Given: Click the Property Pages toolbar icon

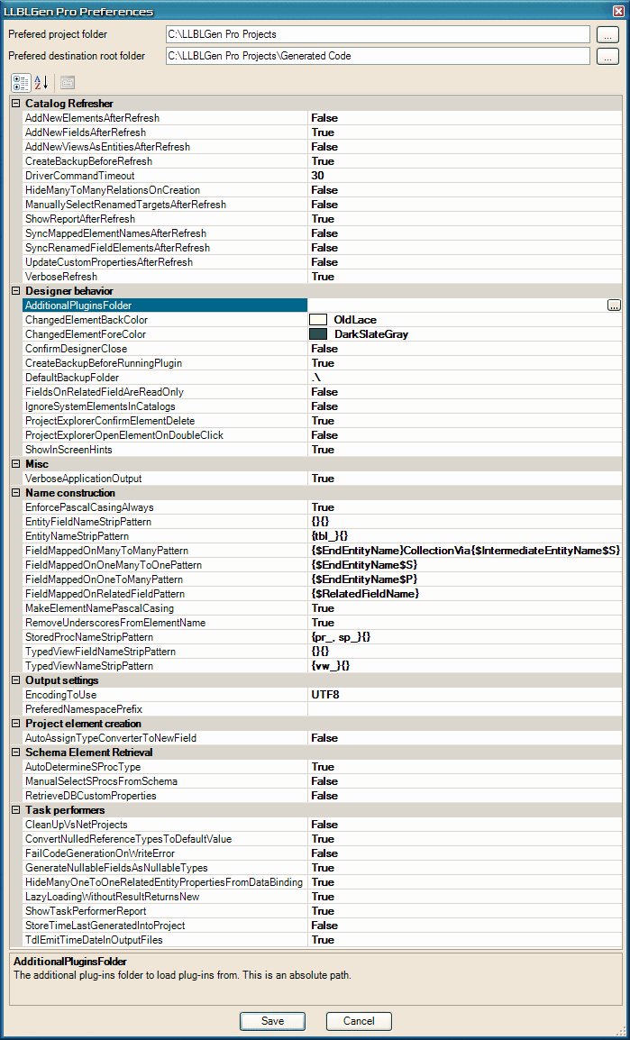Looking at the screenshot, I should click(x=68, y=83).
